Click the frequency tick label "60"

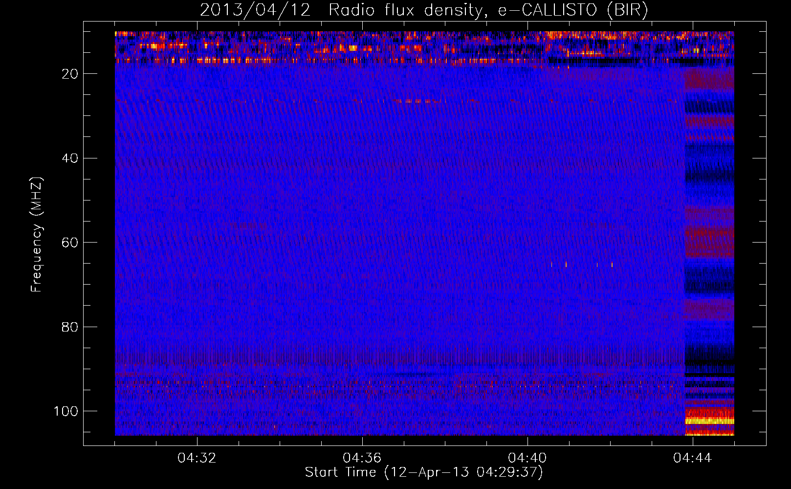tap(70, 243)
